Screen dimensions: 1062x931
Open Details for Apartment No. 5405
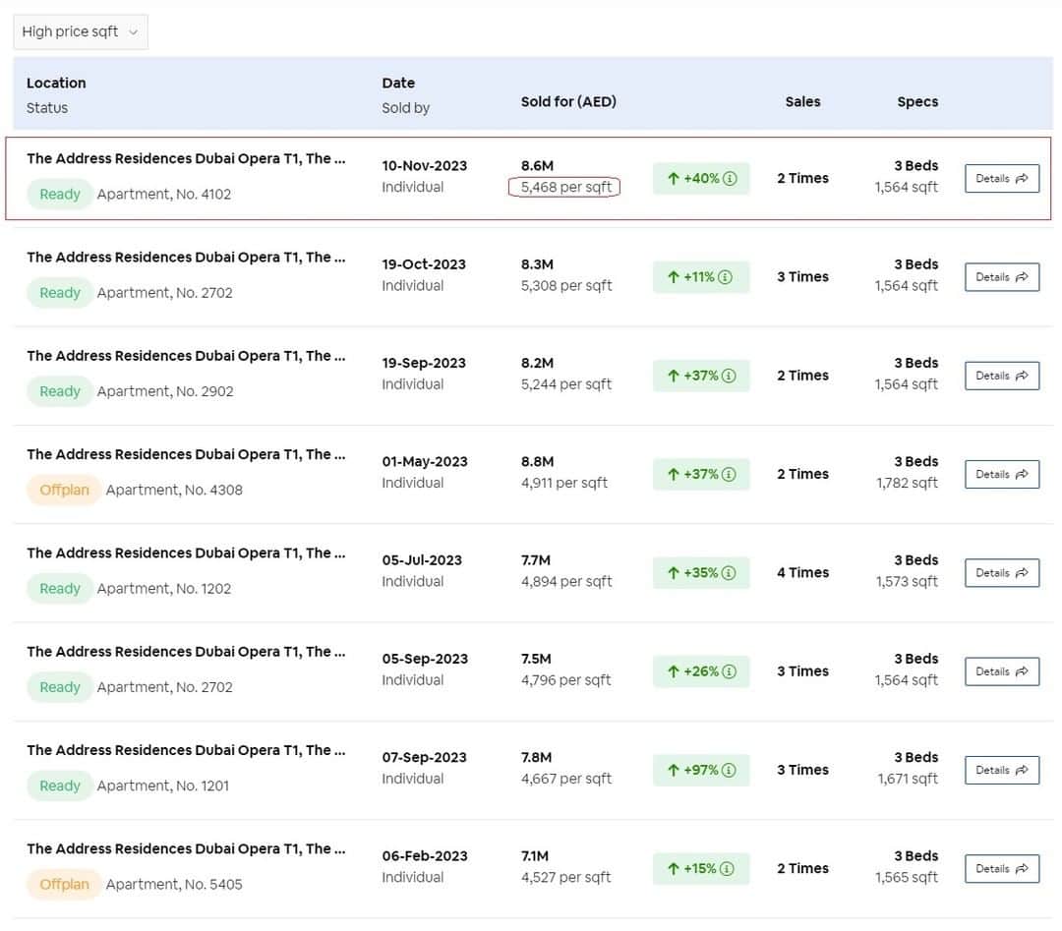point(1002,869)
